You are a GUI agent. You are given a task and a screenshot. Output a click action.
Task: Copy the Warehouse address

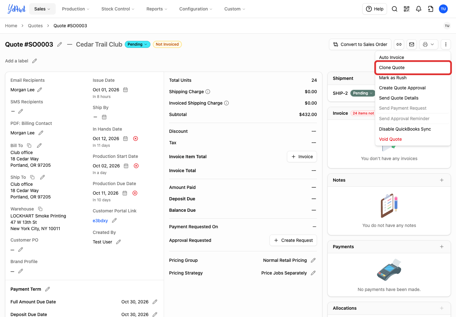point(40,209)
